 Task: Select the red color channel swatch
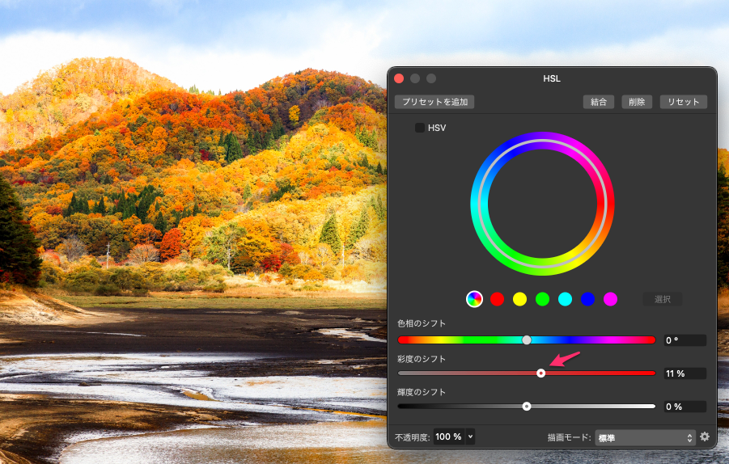497,299
